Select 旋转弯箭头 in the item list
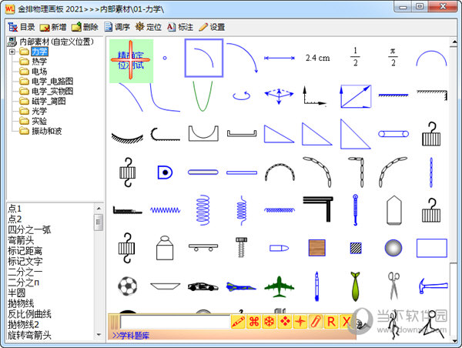 29,335
